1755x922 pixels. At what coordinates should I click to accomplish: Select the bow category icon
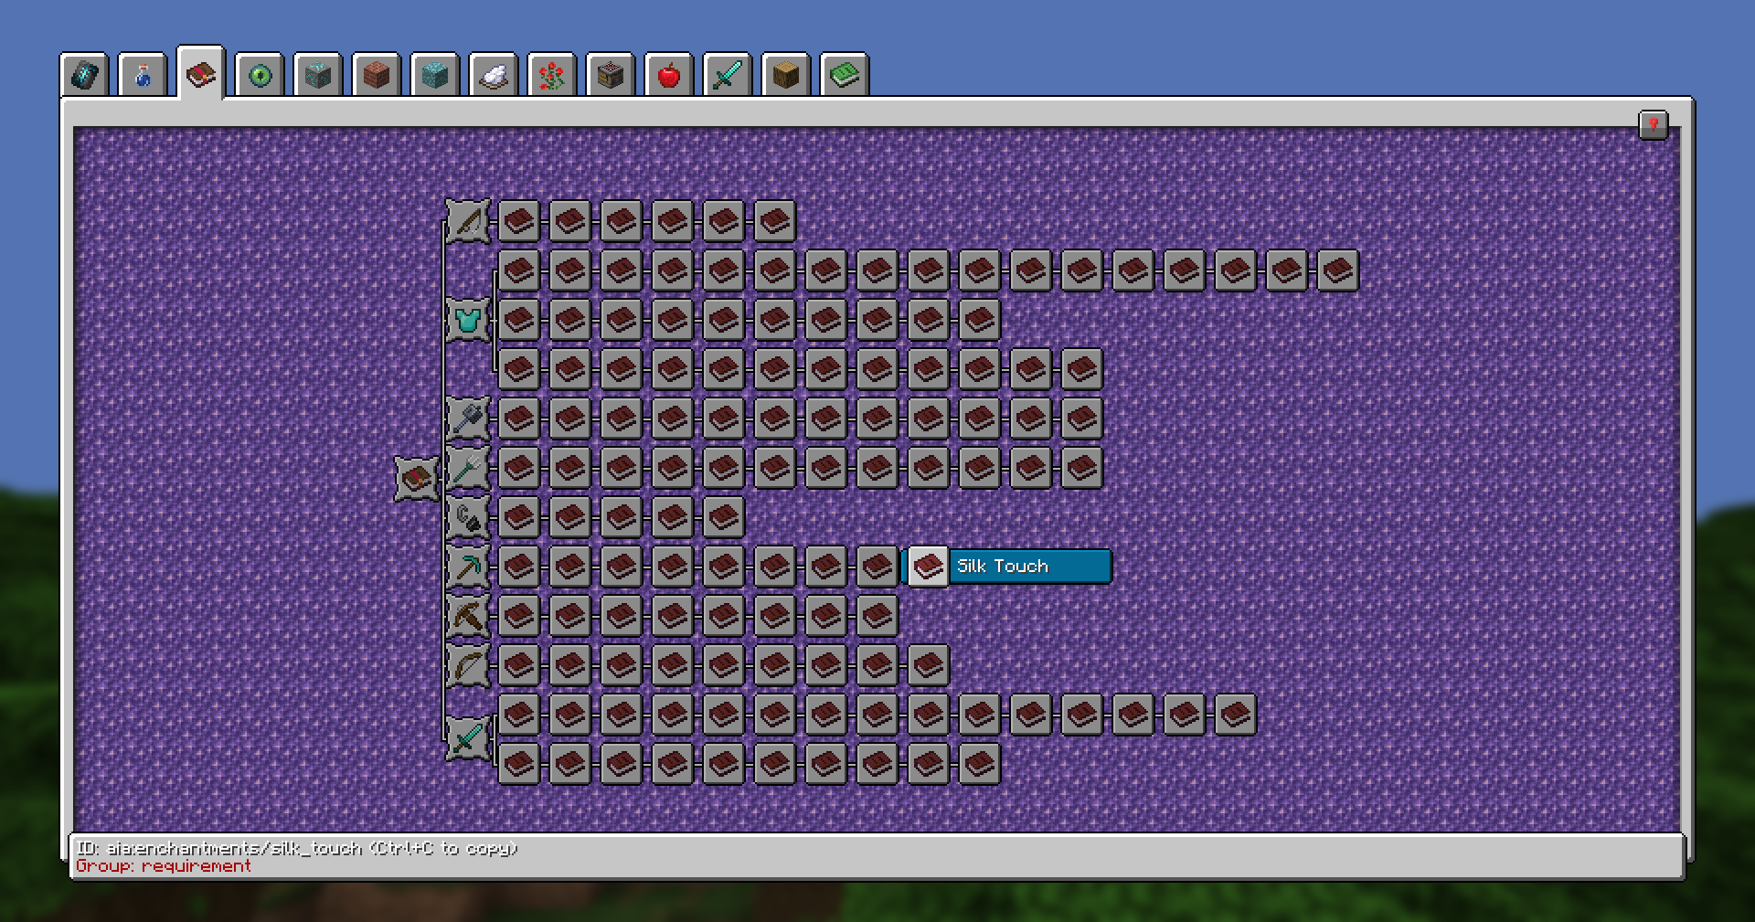coord(468,665)
